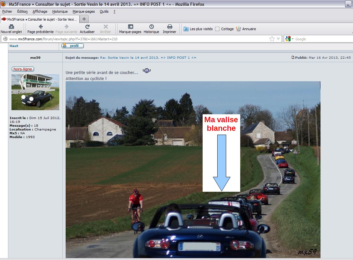Open the Fichier menu
Screen dimensions: 353x260
7,11
